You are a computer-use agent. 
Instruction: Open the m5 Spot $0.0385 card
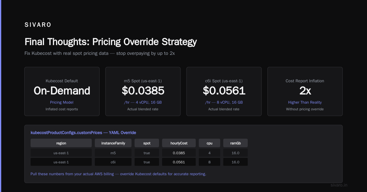point(143,91)
